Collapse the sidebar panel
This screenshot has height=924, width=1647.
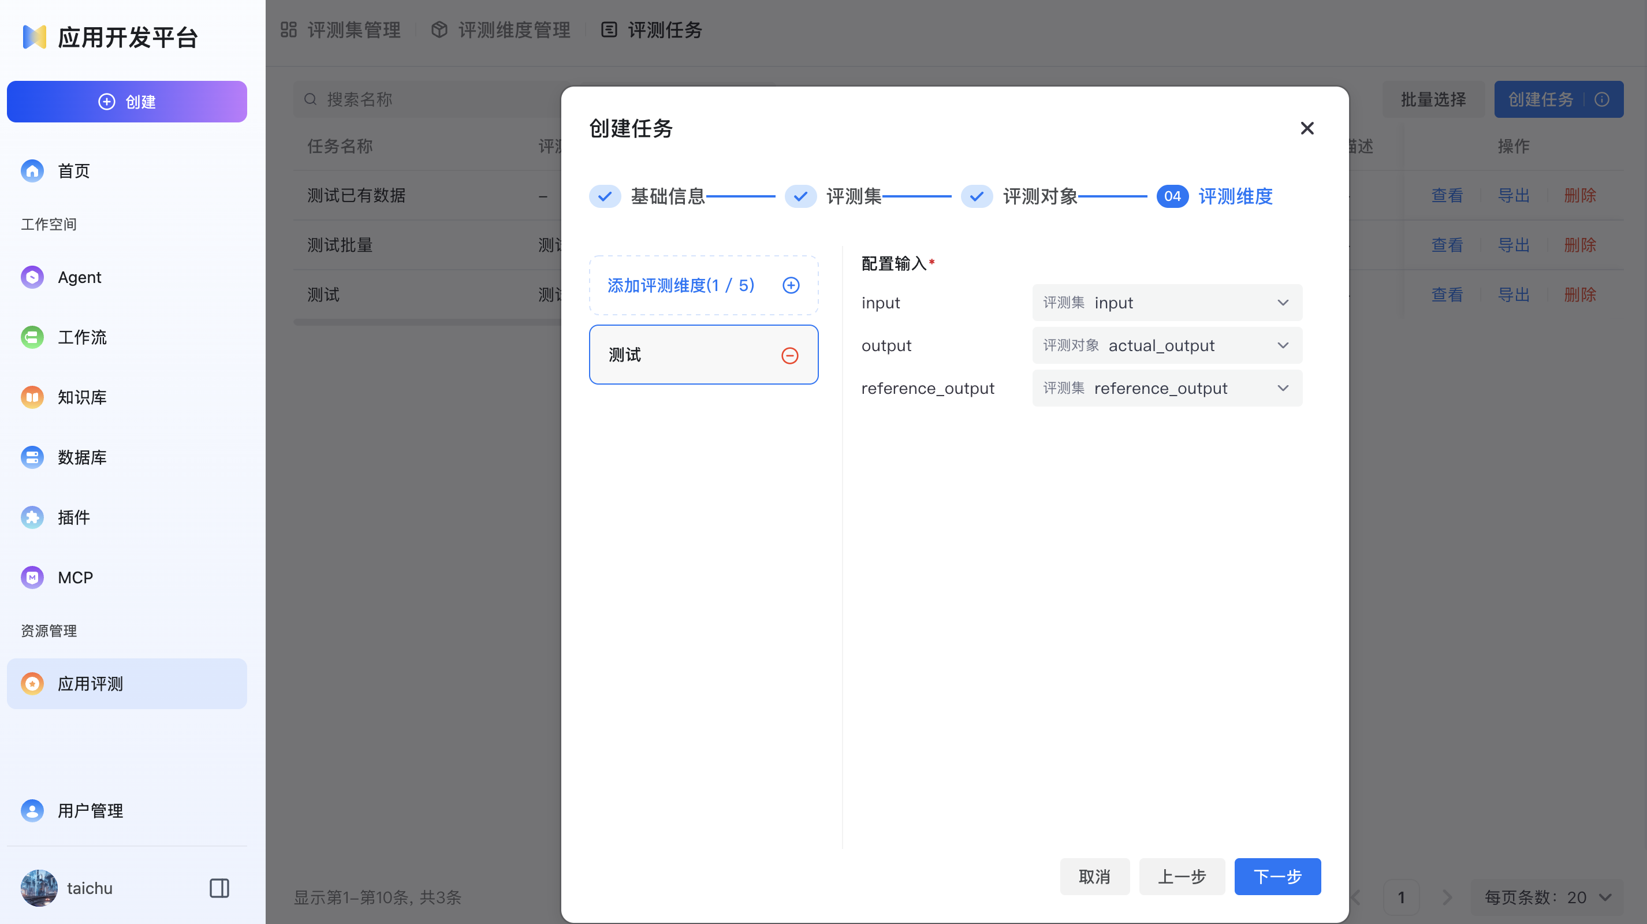[219, 888]
